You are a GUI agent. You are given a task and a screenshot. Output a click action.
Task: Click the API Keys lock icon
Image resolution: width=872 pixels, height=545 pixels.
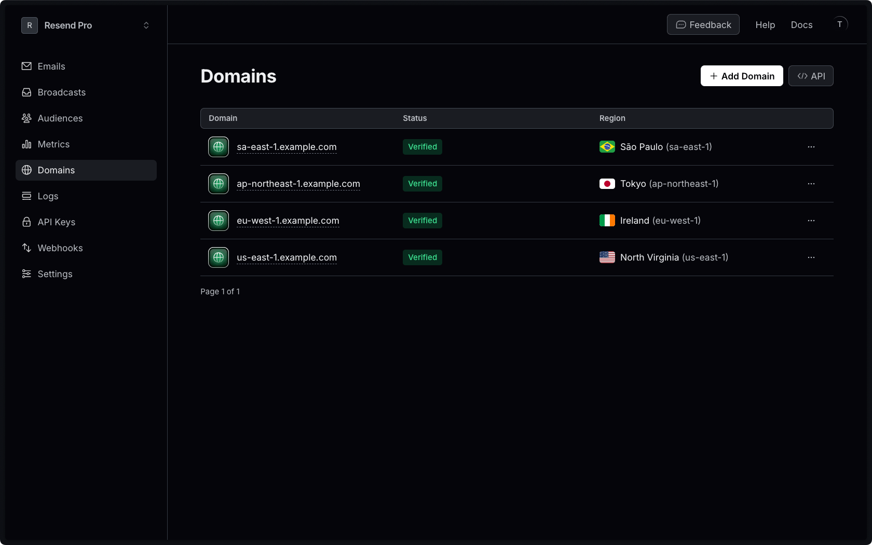(x=26, y=222)
